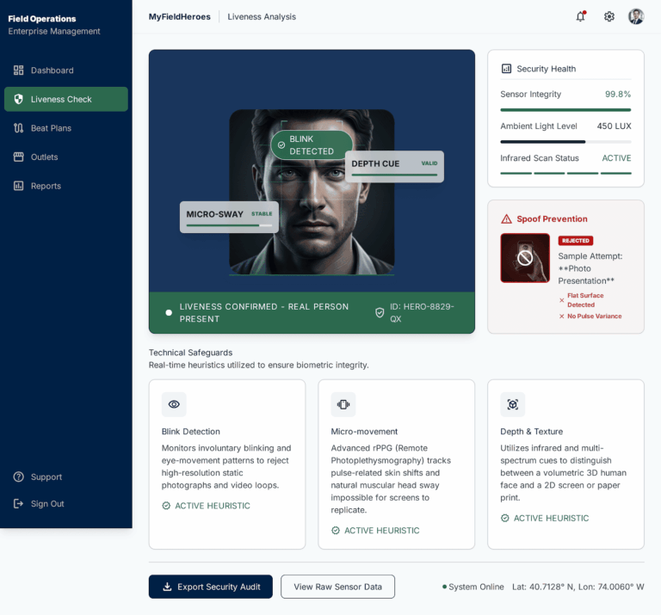Open the settings gear icon

pyautogui.click(x=608, y=16)
